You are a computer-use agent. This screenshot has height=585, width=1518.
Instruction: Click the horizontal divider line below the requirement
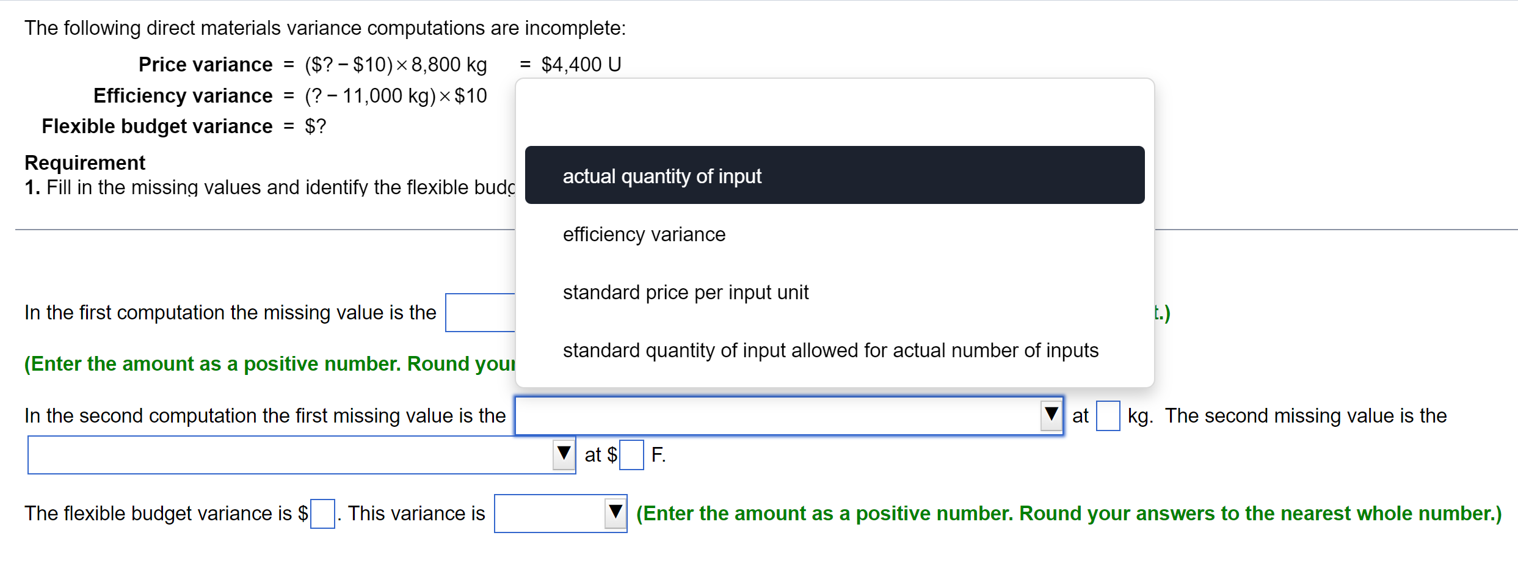click(x=244, y=230)
